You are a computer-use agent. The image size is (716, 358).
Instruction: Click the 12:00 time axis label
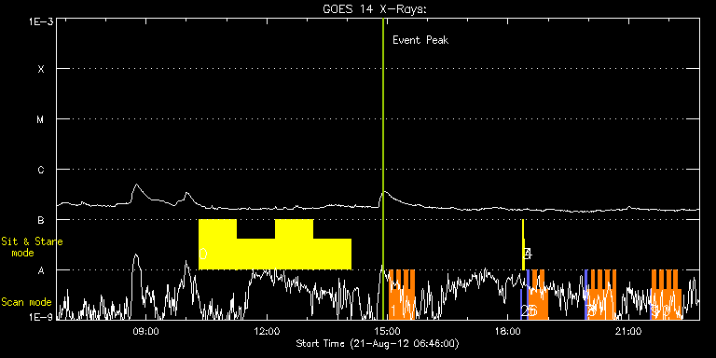pyautogui.click(x=267, y=331)
